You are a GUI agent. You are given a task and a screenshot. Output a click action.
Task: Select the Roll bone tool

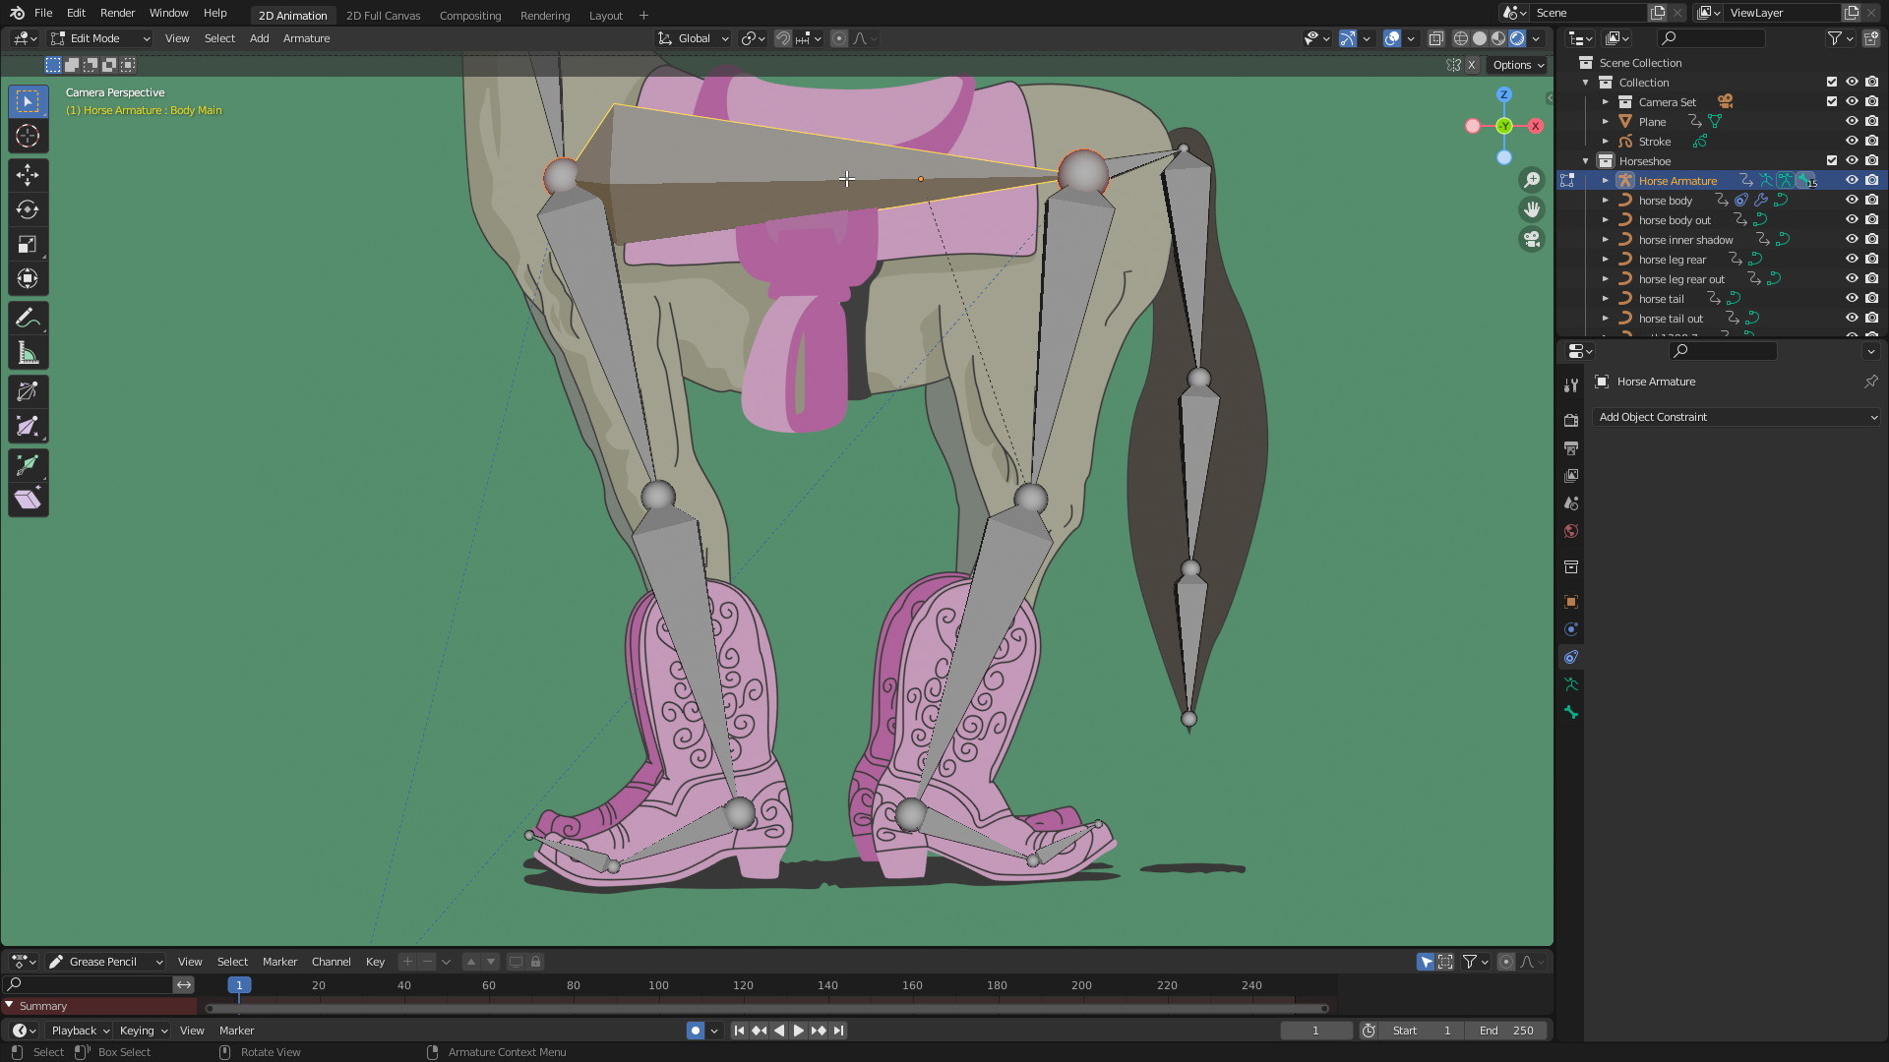[x=28, y=391]
